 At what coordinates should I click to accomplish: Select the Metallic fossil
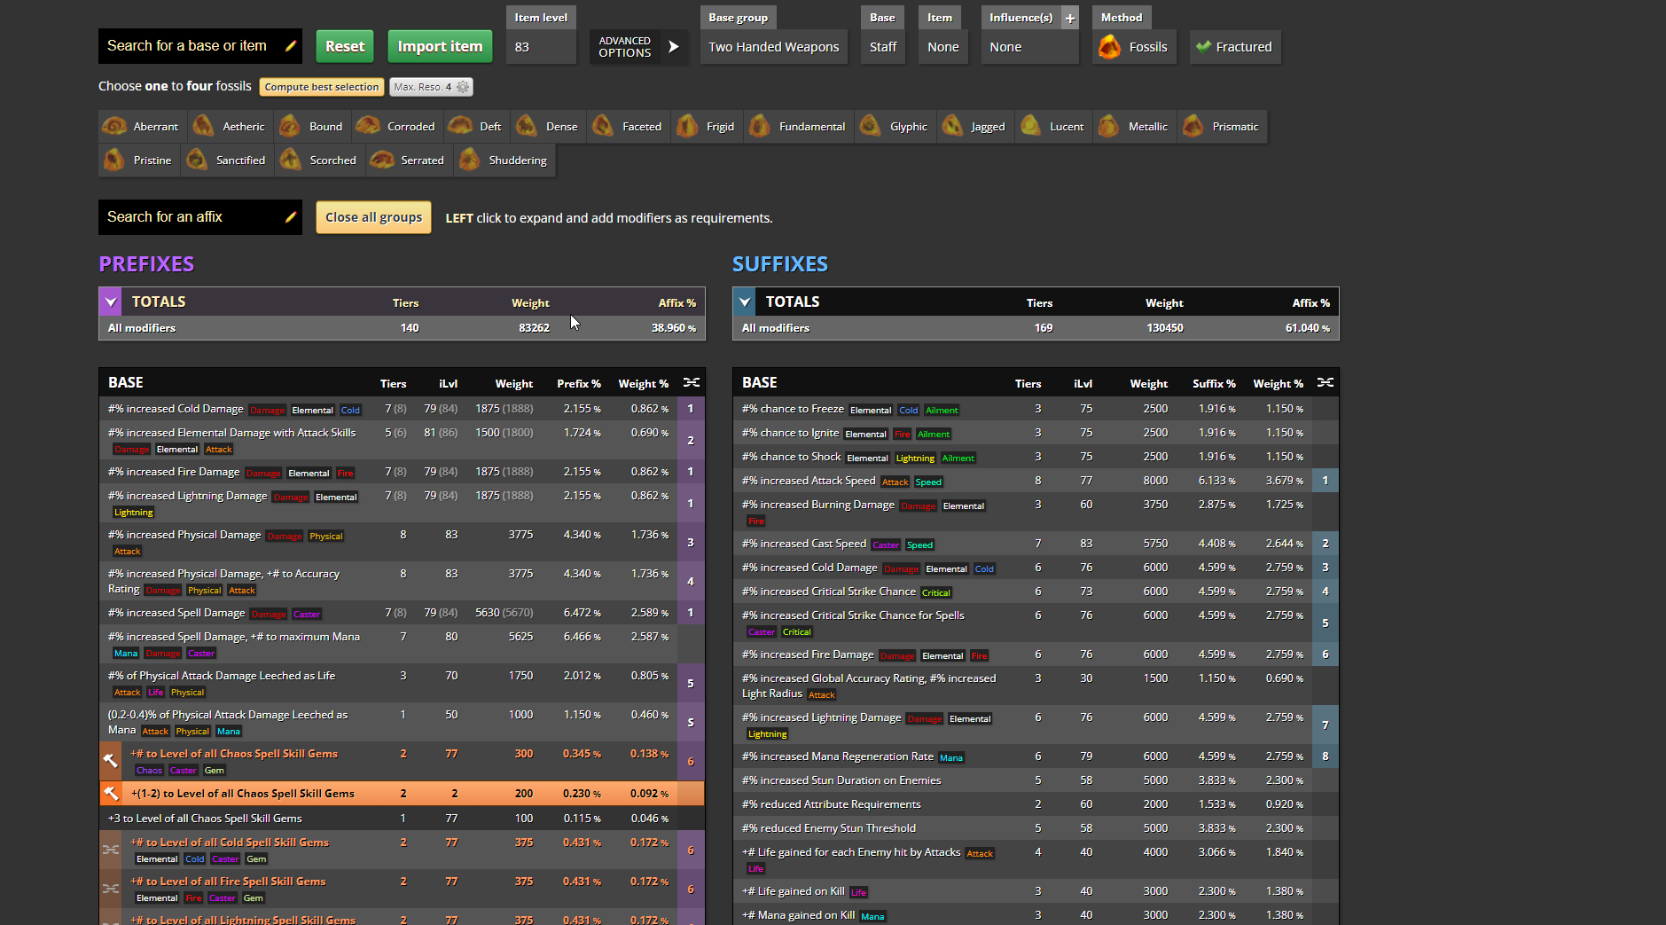coord(1135,127)
